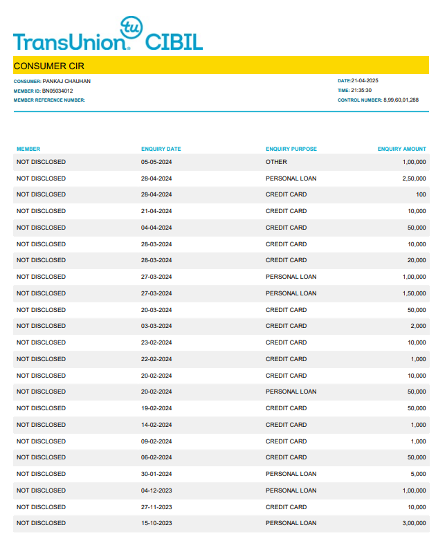Viewport: 436px width, 550px height.
Task: Click the Member Reference Number label
Action: point(49,100)
